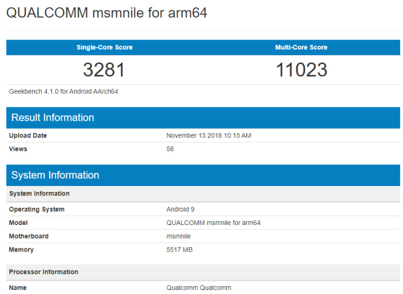Select the views count 58
Viewport: 403px width, 294px height.
[x=170, y=149]
